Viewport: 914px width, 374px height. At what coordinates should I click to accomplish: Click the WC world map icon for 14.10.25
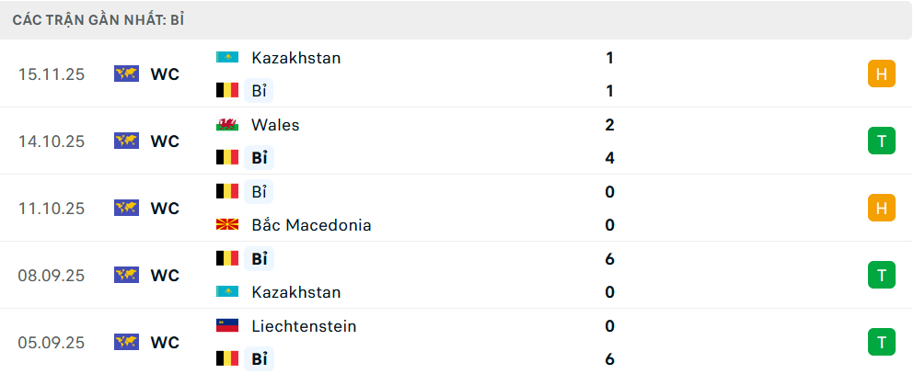(126, 142)
